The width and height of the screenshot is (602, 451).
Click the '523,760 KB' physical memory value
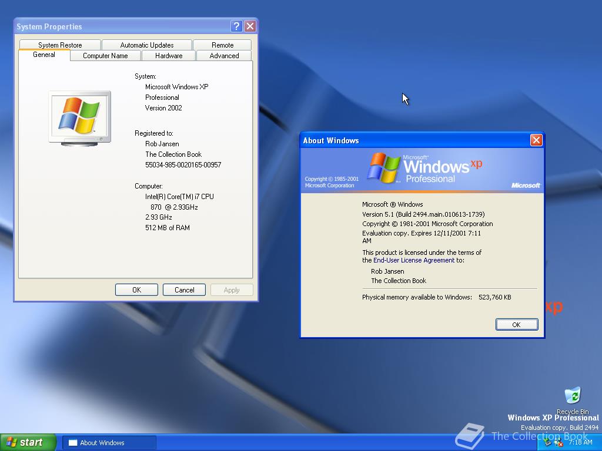click(x=495, y=297)
